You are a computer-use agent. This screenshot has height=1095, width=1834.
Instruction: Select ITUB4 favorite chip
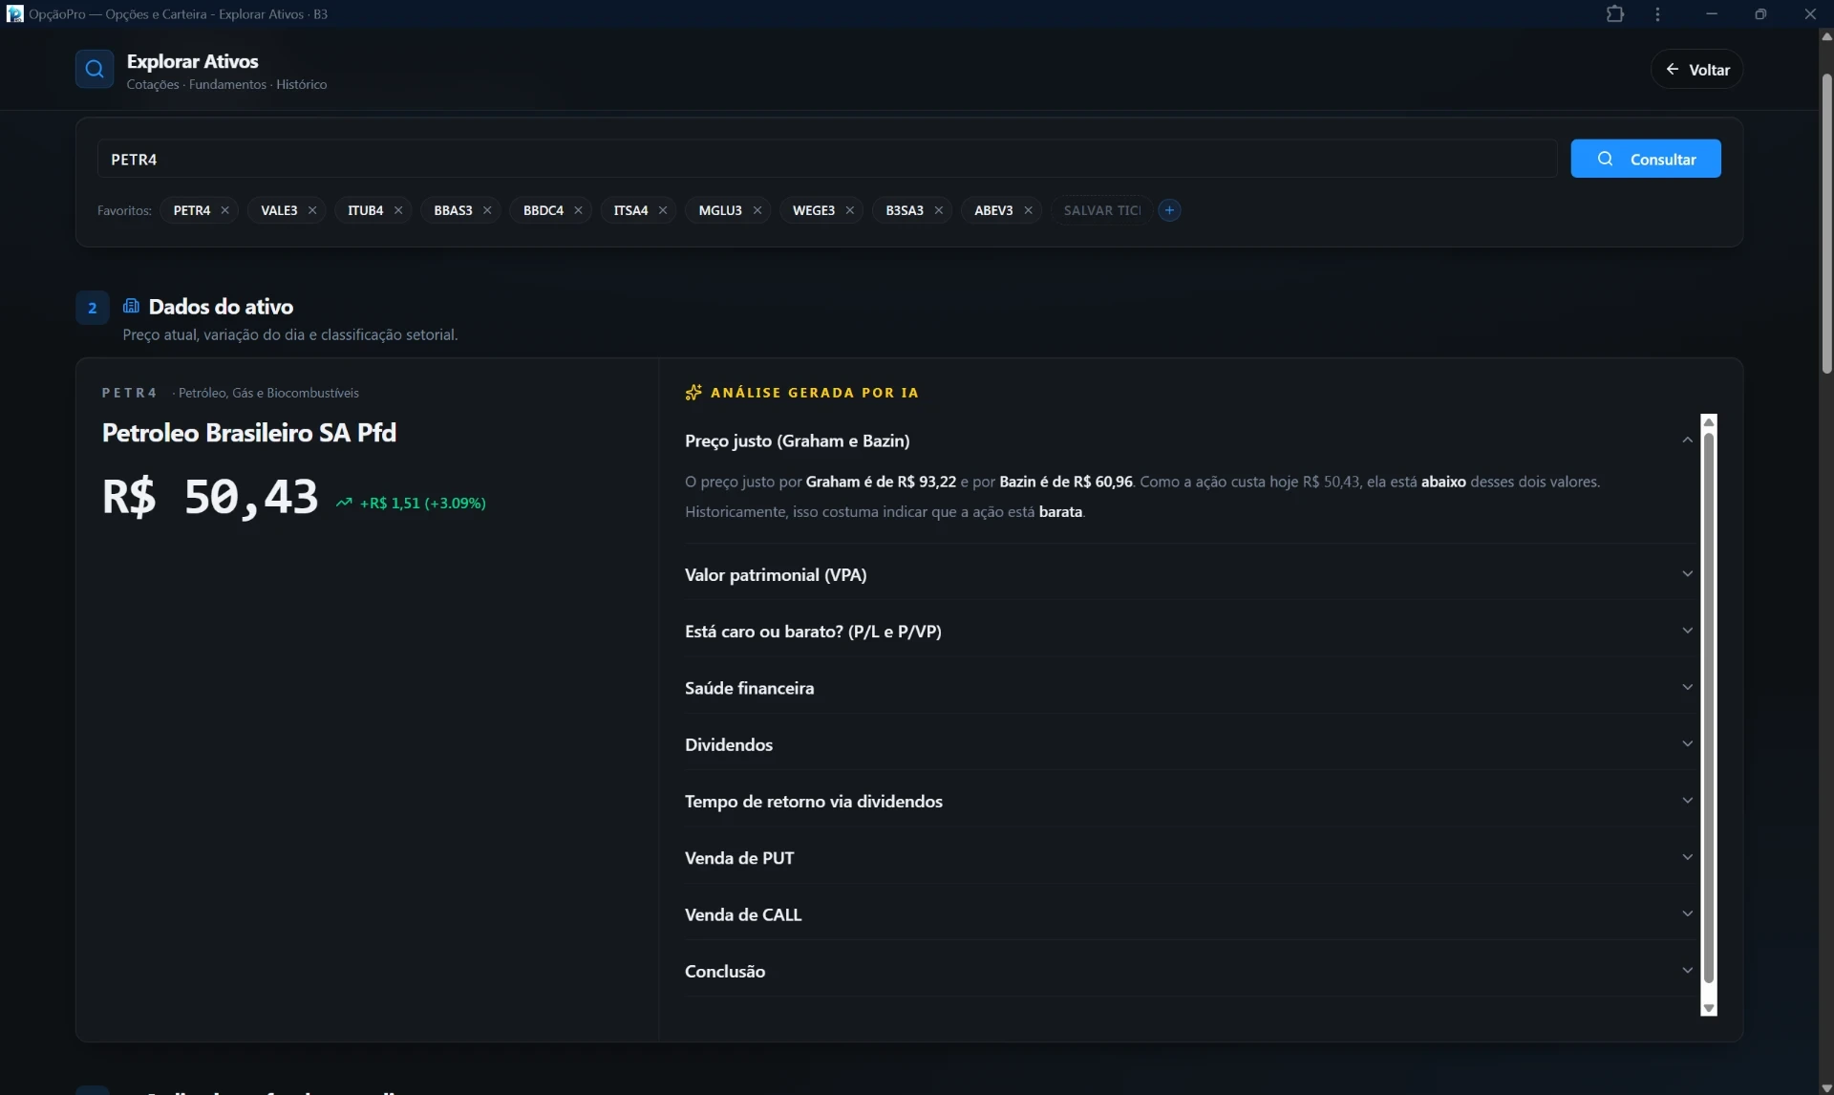pyautogui.click(x=365, y=210)
